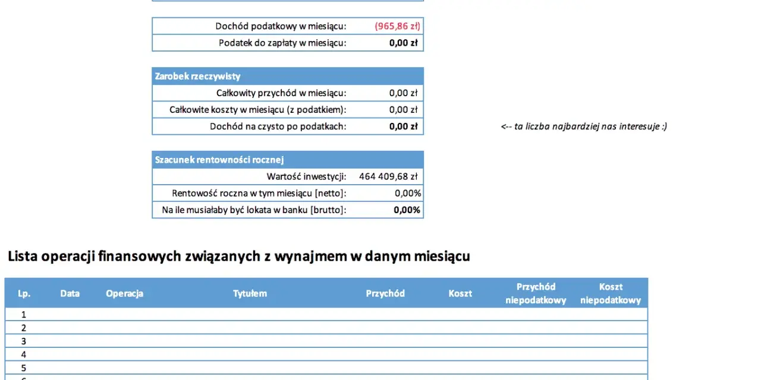Click the 'Wartość inwestycji:' label
This screenshot has height=380, width=761.
pyautogui.click(x=307, y=176)
